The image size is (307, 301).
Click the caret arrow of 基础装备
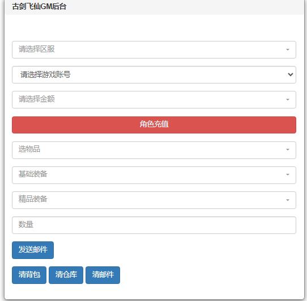click(x=287, y=174)
